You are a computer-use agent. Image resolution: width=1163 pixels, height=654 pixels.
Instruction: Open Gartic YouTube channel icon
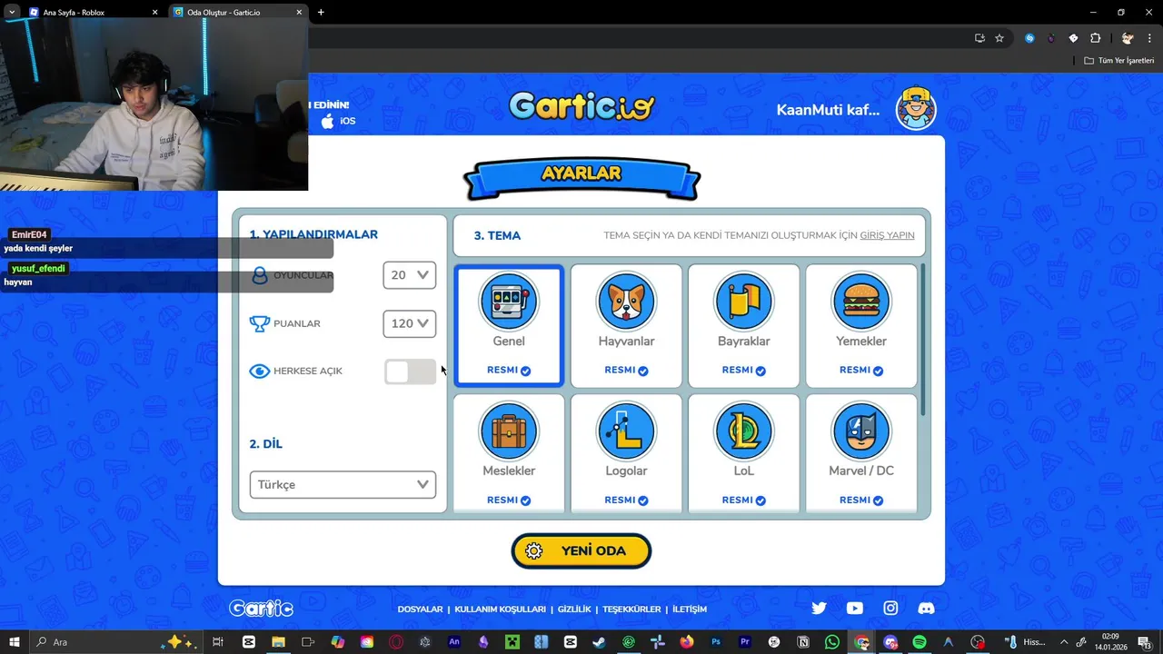[x=855, y=609]
